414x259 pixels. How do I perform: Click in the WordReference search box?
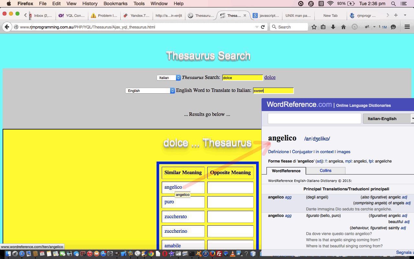314,118
